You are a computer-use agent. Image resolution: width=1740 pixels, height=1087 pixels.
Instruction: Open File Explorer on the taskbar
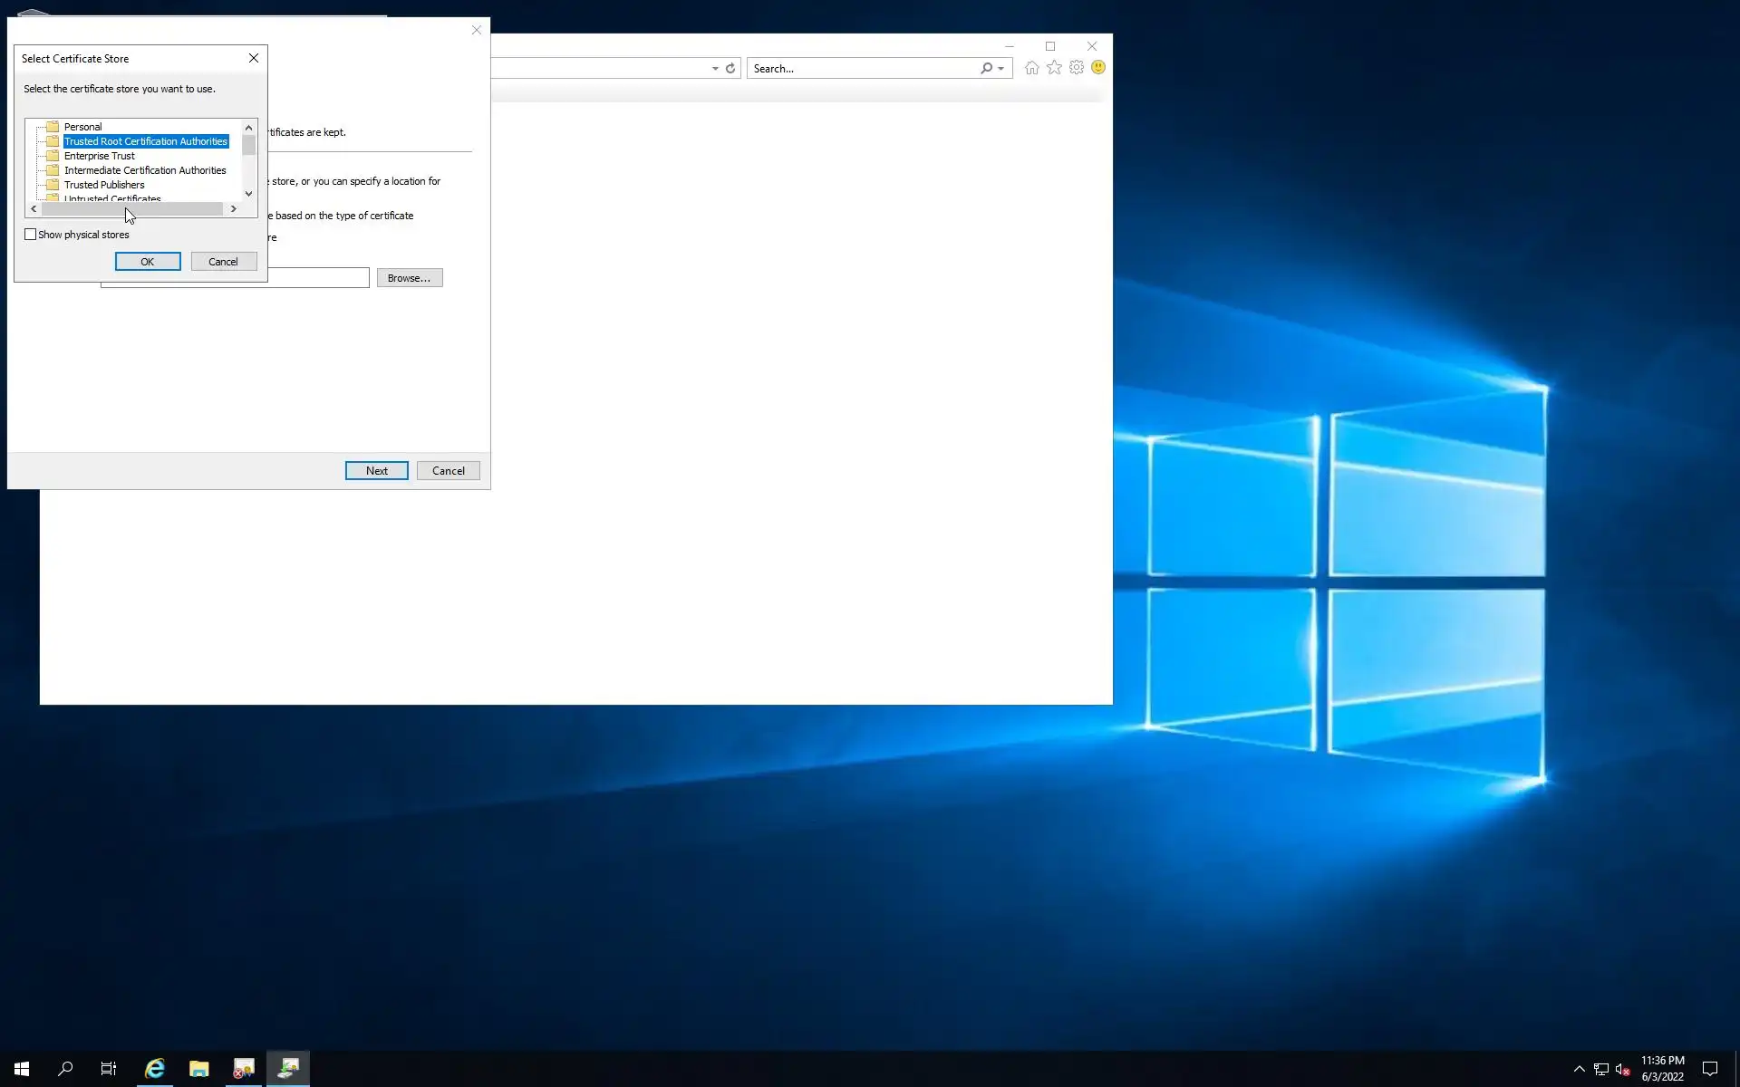point(199,1069)
